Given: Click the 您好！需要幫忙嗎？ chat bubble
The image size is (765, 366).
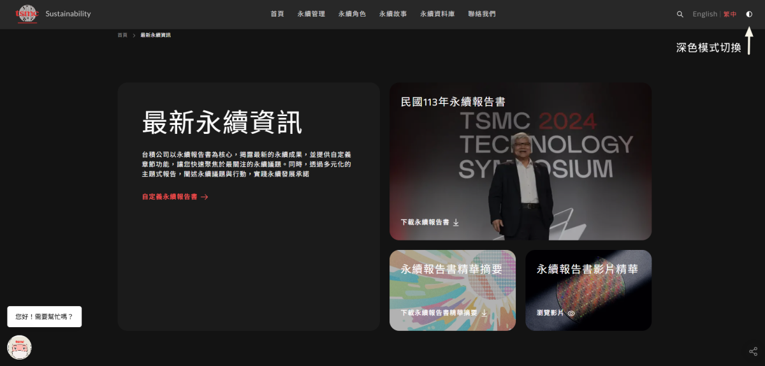Looking at the screenshot, I should click(45, 316).
